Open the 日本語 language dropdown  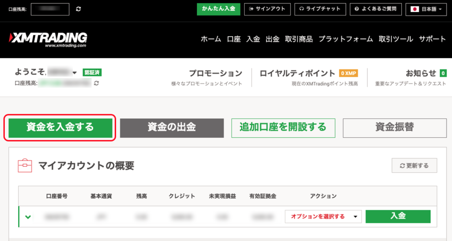tap(426, 10)
